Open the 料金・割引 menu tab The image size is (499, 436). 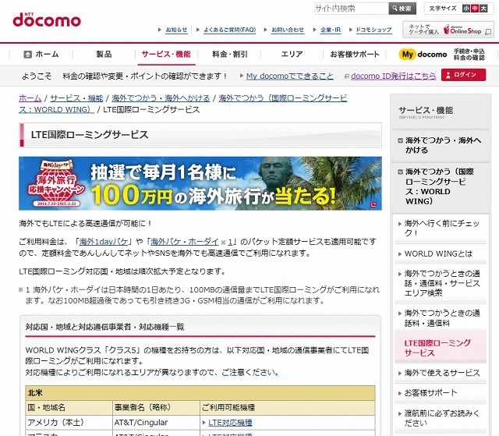[230, 54]
